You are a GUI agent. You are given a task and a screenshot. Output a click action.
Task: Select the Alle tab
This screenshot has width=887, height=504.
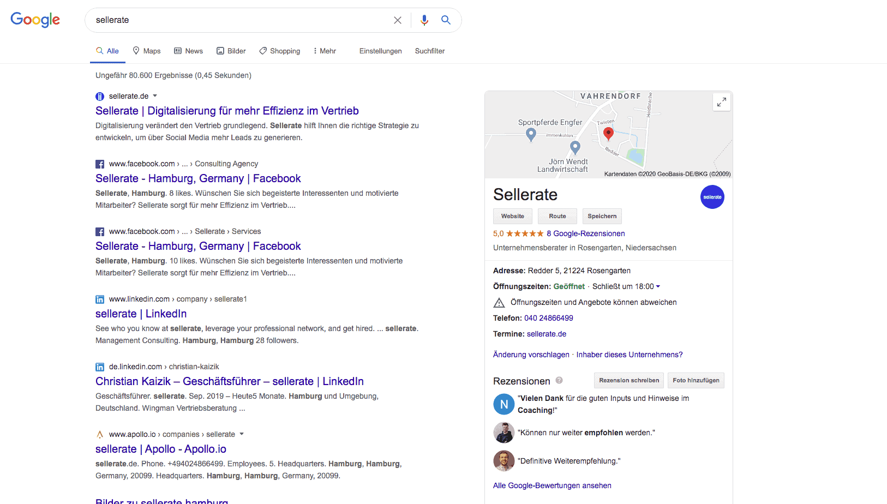[107, 51]
